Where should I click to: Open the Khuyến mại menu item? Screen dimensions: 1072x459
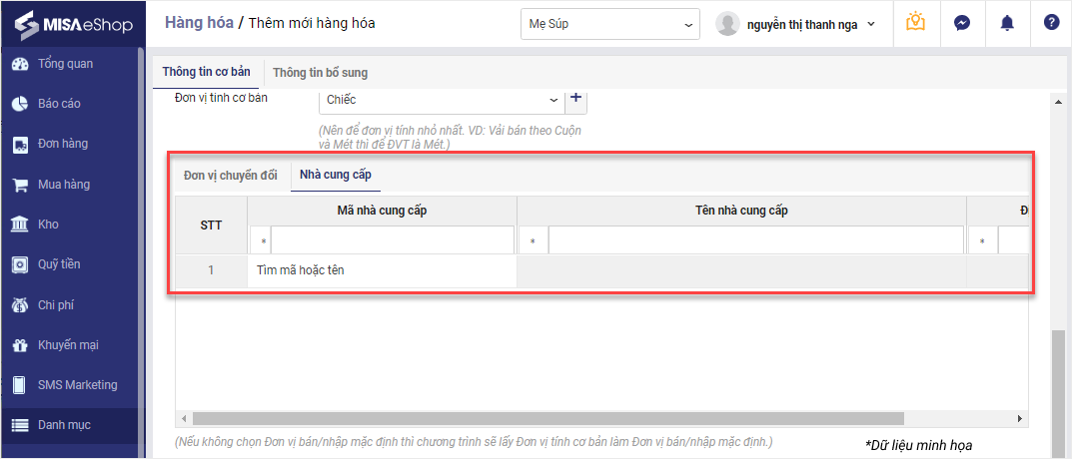pyautogui.click(x=68, y=345)
